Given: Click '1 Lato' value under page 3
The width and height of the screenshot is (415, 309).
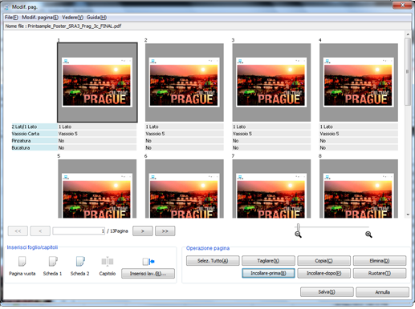Looking at the screenshot, I should pos(271,126).
